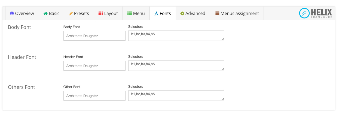Click the Body Font Selectors text area
The width and height of the screenshot is (339, 115).
(176, 36)
